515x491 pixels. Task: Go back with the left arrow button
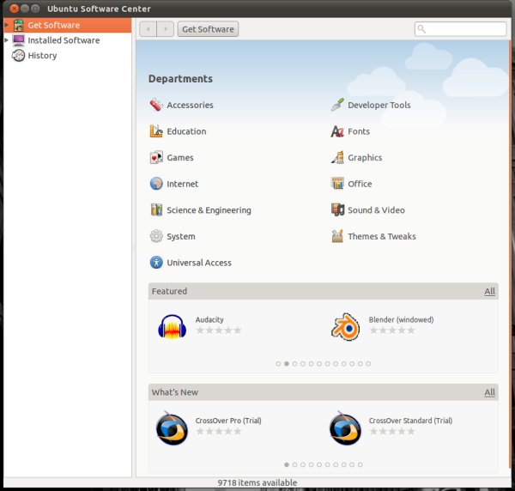(x=148, y=29)
